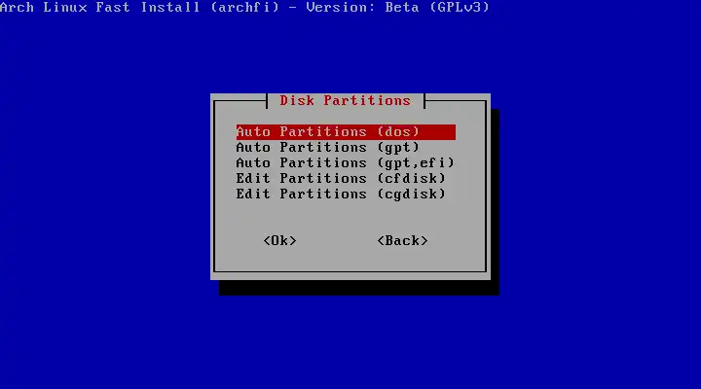Select Auto Partitions (dos) option

pos(346,132)
